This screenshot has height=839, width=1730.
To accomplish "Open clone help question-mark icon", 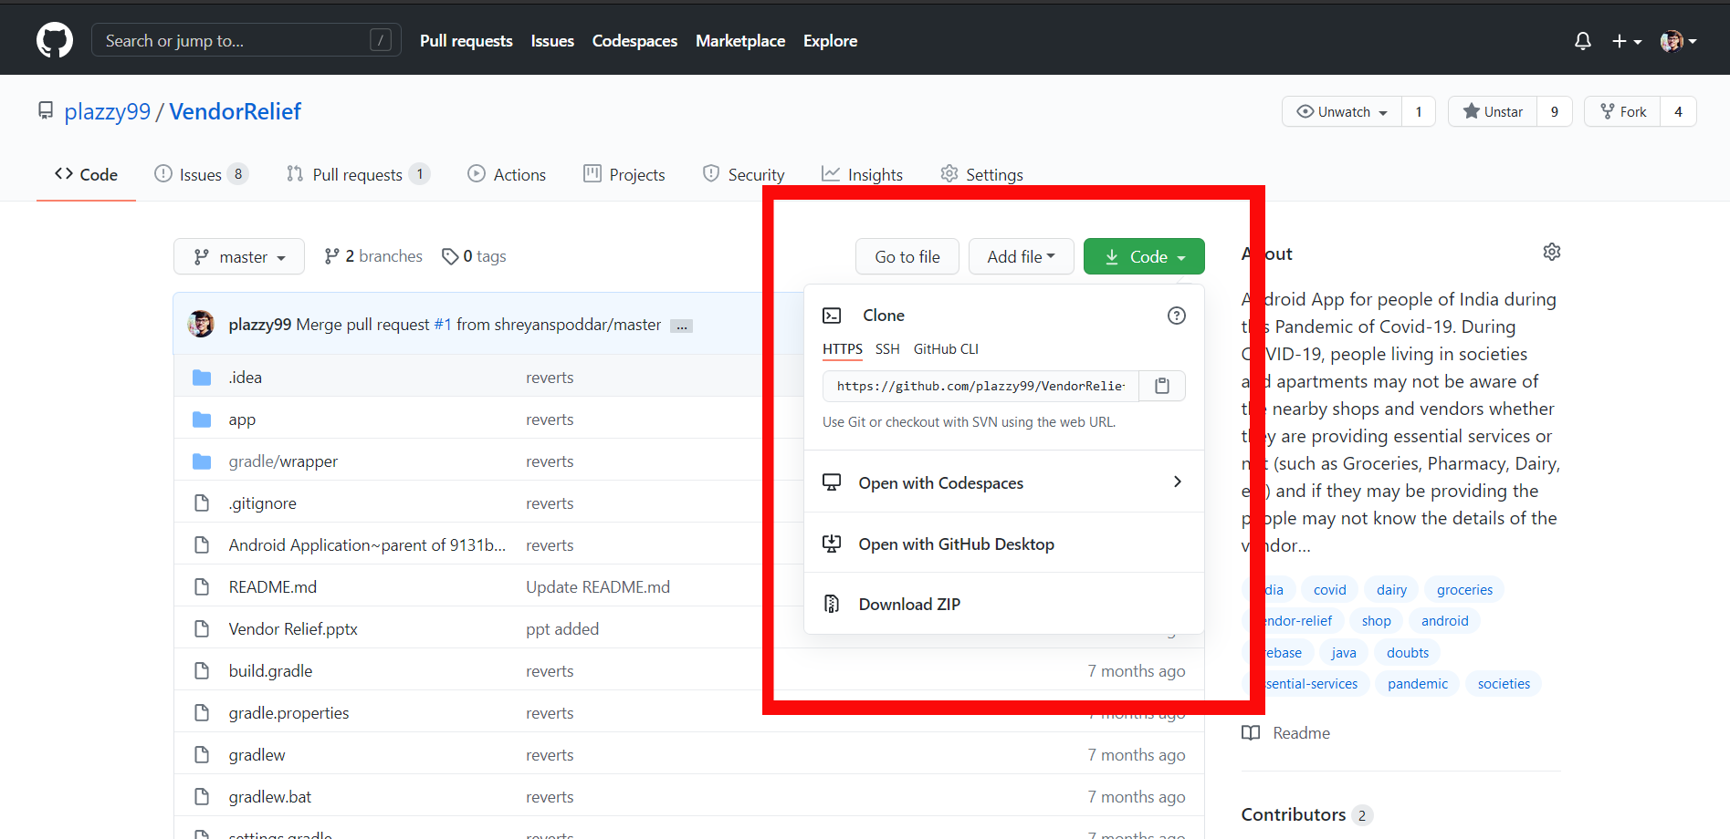I will [x=1177, y=316].
